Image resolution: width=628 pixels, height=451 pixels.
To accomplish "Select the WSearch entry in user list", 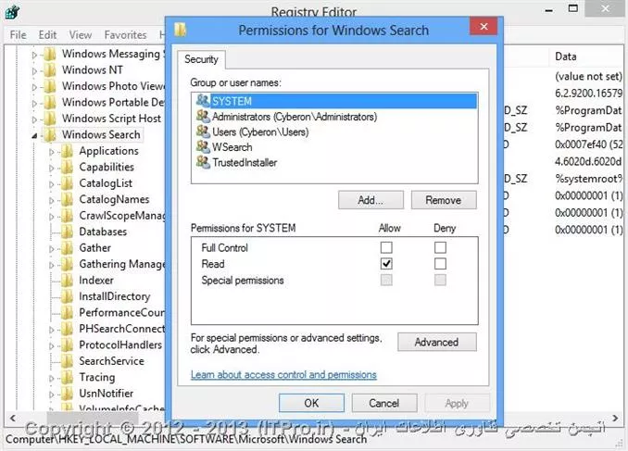I will (x=232, y=147).
